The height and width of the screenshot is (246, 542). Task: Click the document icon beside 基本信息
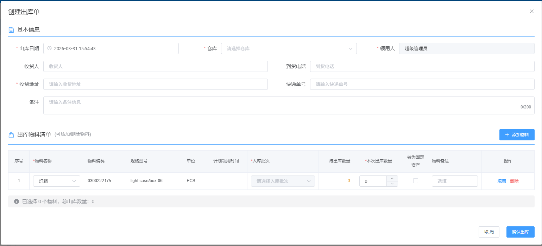pyautogui.click(x=11, y=30)
